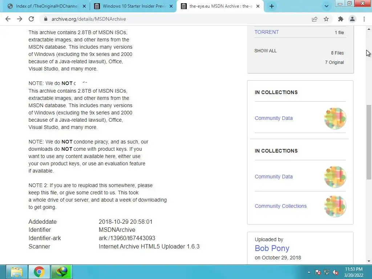Click the '1 file' torrent count
The height and width of the screenshot is (279, 372).
[339, 32]
